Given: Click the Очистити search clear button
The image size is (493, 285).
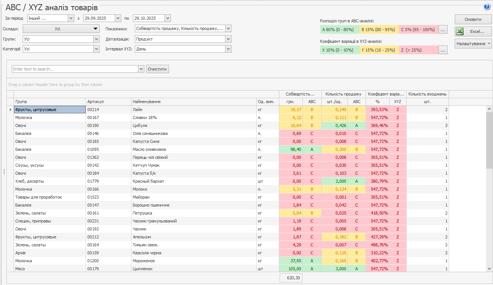Looking at the screenshot, I should [x=157, y=69].
